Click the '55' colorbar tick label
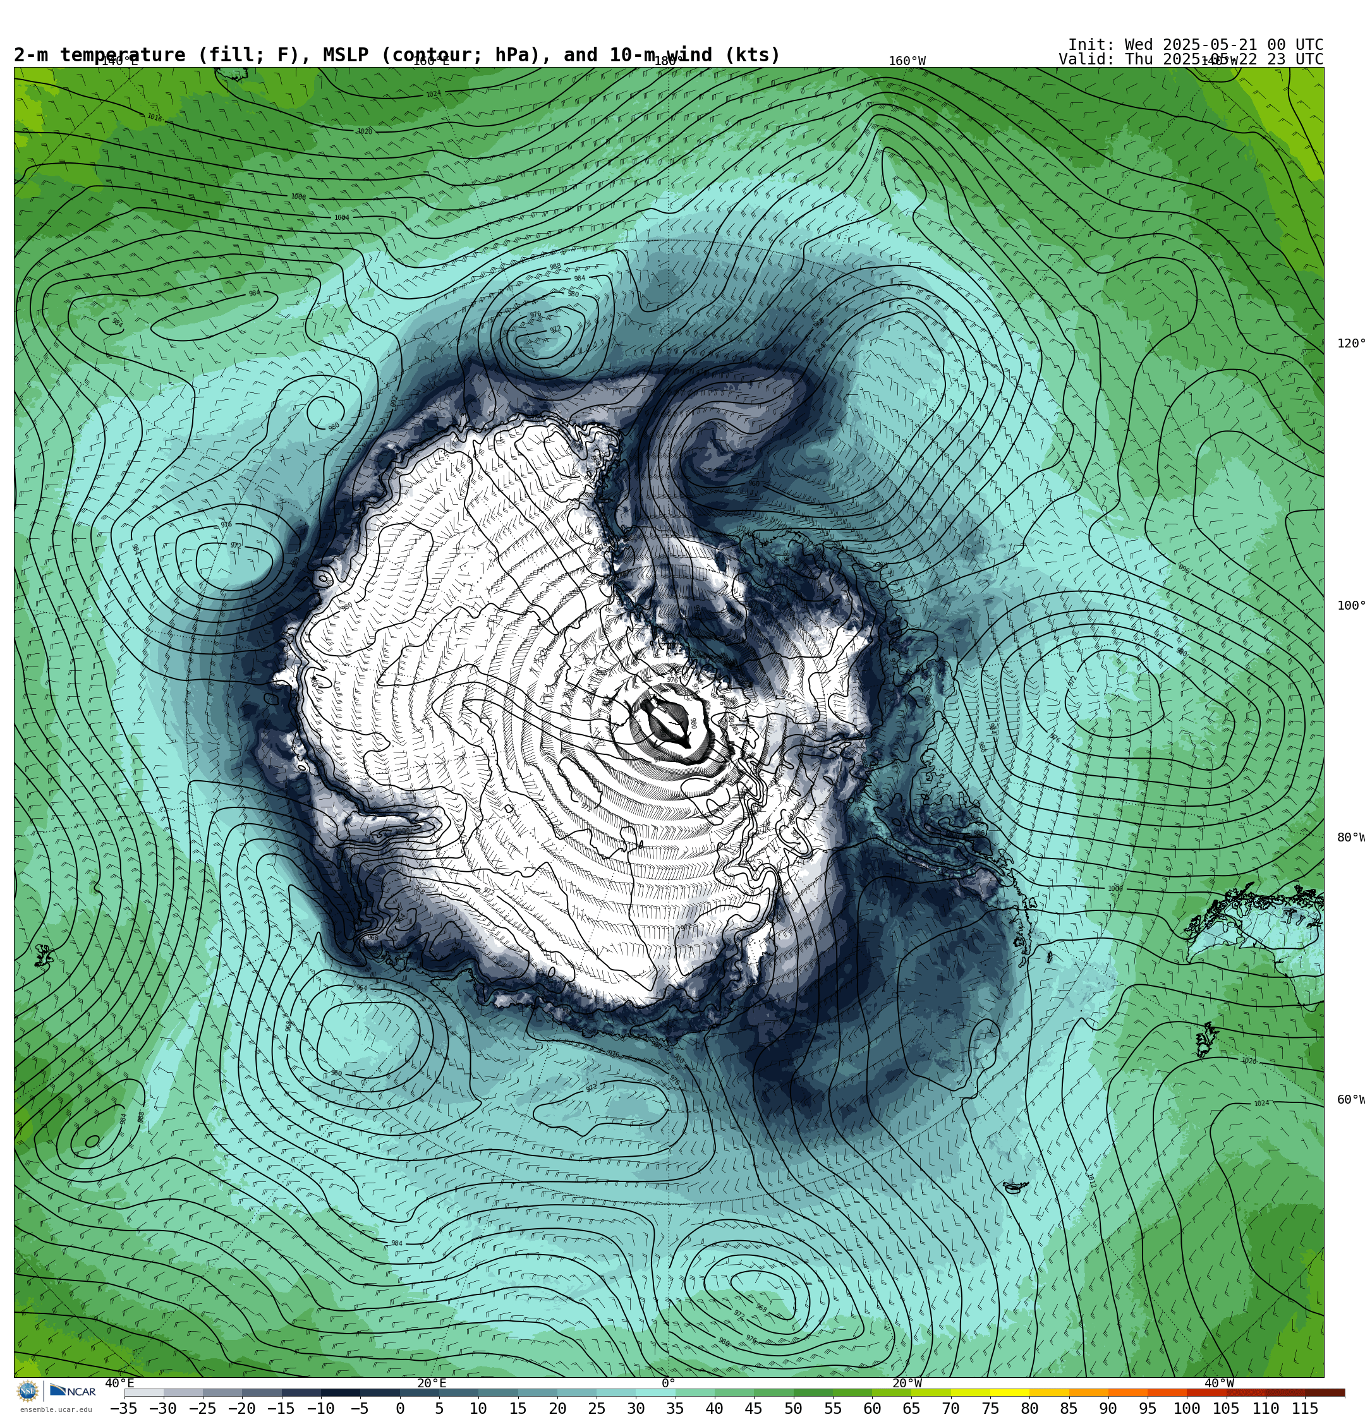The height and width of the screenshot is (1417, 1365). pyautogui.click(x=833, y=1408)
